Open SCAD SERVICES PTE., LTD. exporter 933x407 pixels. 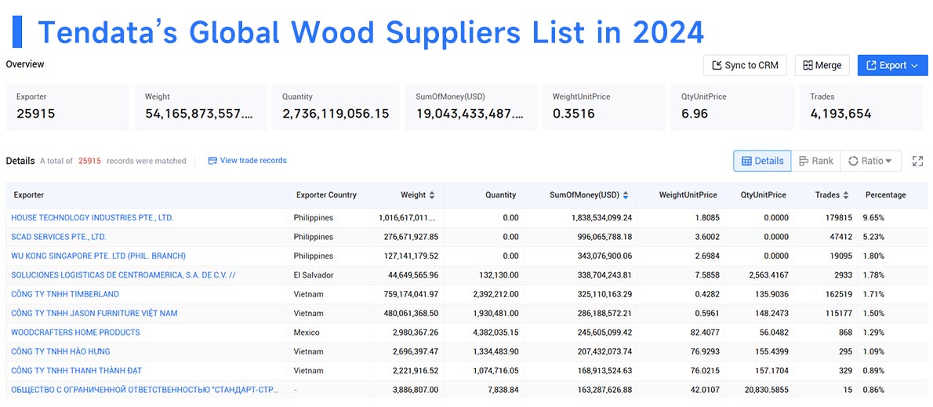coord(59,237)
